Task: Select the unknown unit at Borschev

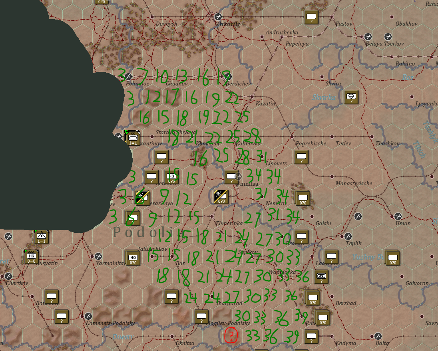Action: point(52,297)
